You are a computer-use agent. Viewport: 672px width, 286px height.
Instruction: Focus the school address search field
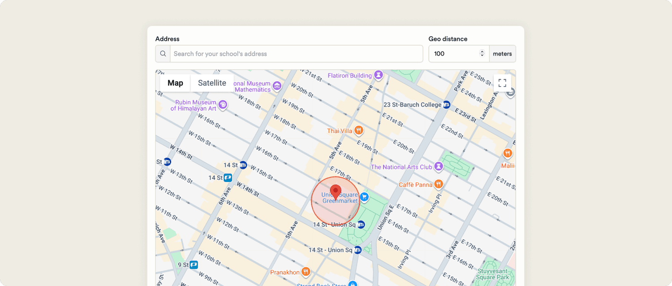tap(297, 54)
